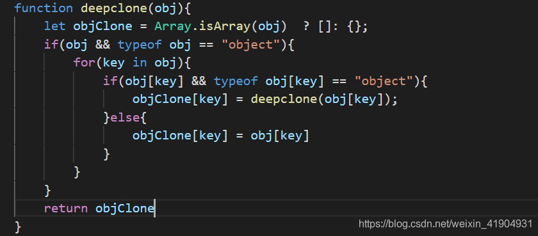Click the "Array" class name
Viewport: 538px width, 236px height.
[172, 26]
